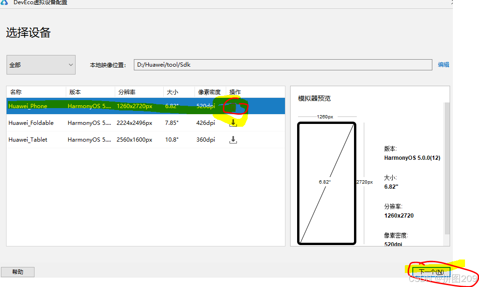Open 帮助 help button
The image size is (479, 287).
point(18,272)
